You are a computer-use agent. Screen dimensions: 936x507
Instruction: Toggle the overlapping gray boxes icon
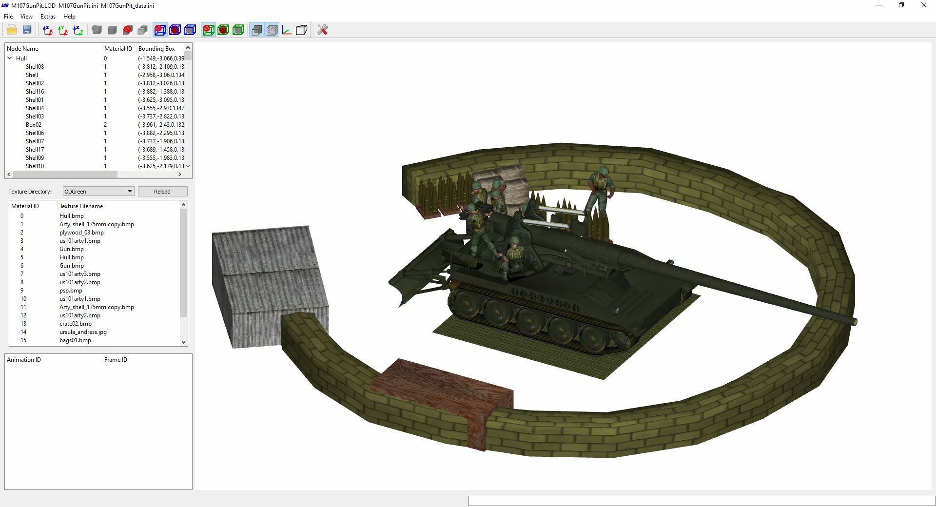click(x=256, y=30)
